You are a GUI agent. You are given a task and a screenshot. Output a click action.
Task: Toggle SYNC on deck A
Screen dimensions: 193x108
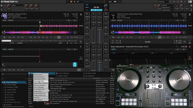[x=5, y=20]
